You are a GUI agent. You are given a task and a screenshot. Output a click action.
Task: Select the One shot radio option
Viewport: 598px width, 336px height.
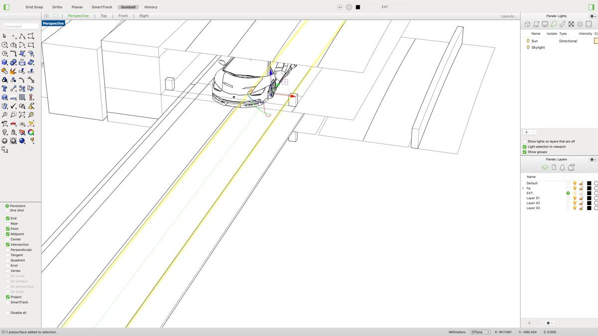[7, 210]
